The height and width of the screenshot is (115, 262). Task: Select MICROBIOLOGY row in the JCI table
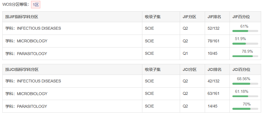pos(131,94)
